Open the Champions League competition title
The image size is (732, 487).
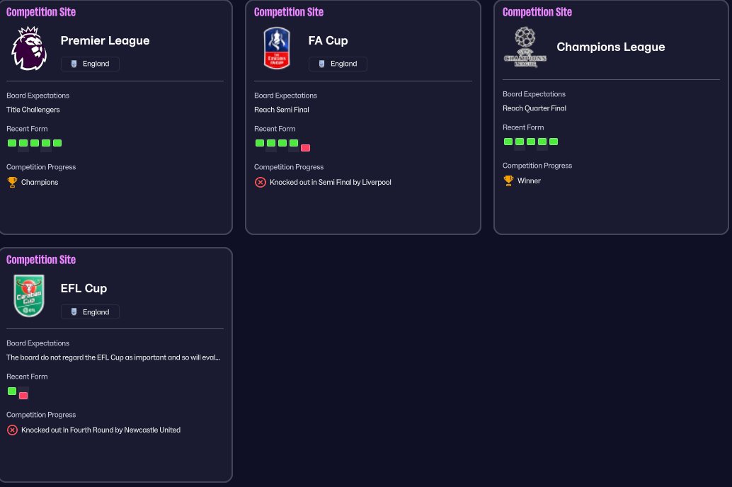point(611,47)
